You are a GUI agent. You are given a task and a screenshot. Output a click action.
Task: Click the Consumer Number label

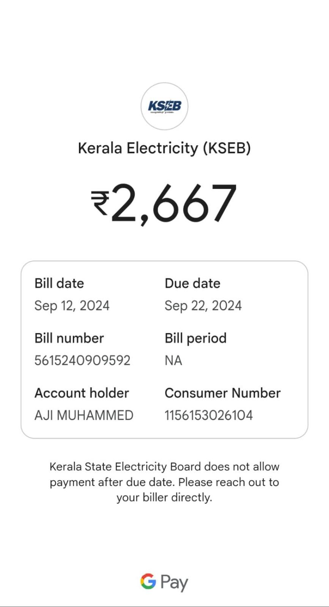[223, 393]
